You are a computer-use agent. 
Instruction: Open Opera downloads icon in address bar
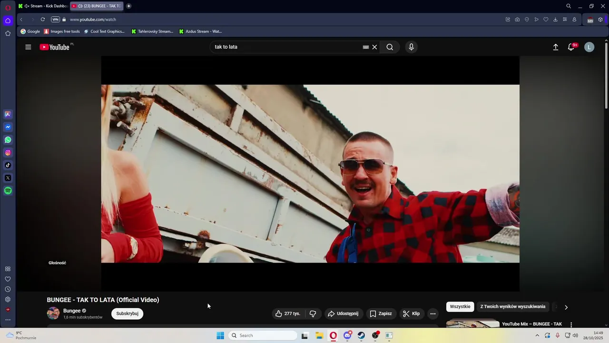(x=555, y=20)
